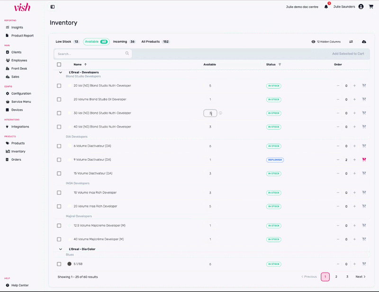
Task: Open the column swap arrows icon
Action: coord(351,42)
